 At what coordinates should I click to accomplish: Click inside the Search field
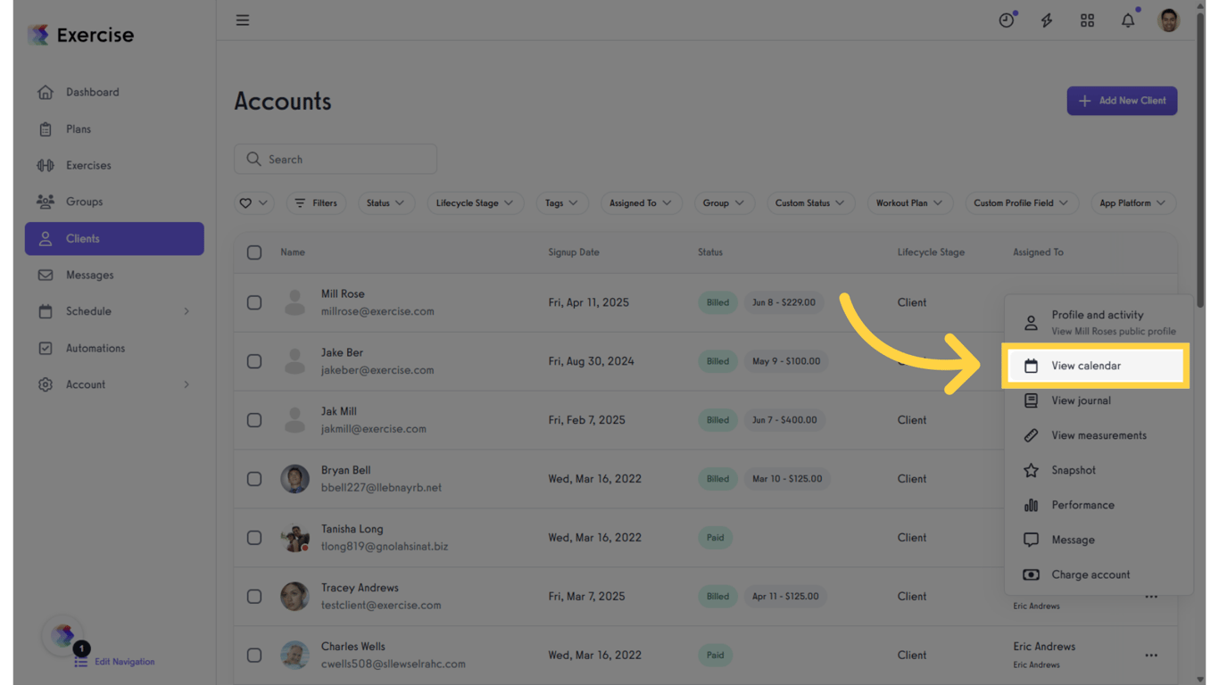335,159
